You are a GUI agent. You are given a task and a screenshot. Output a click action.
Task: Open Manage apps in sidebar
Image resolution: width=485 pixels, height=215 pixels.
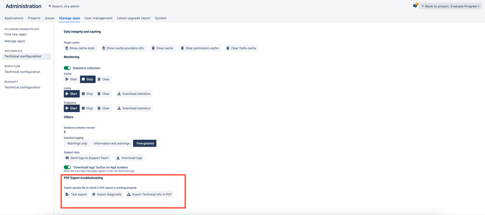point(15,41)
